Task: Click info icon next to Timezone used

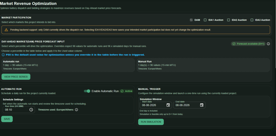Action: 76,110
